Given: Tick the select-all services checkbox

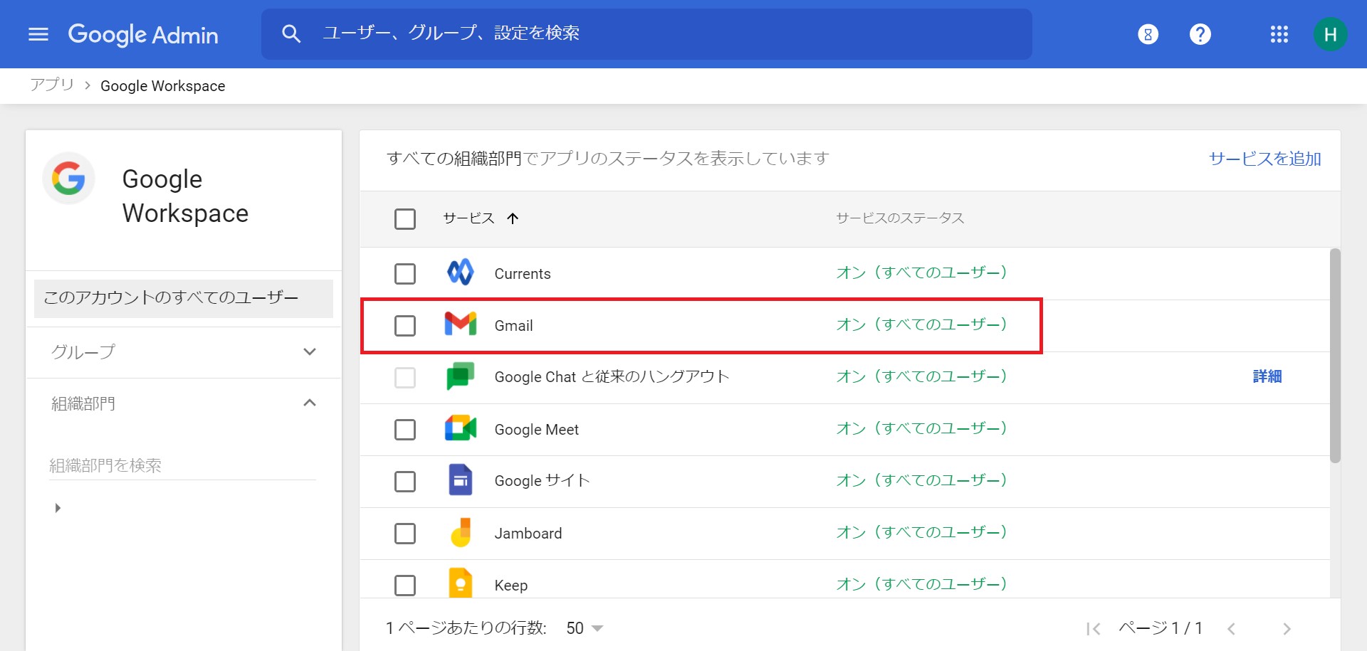Looking at the screenshot, I should [405, 219].
